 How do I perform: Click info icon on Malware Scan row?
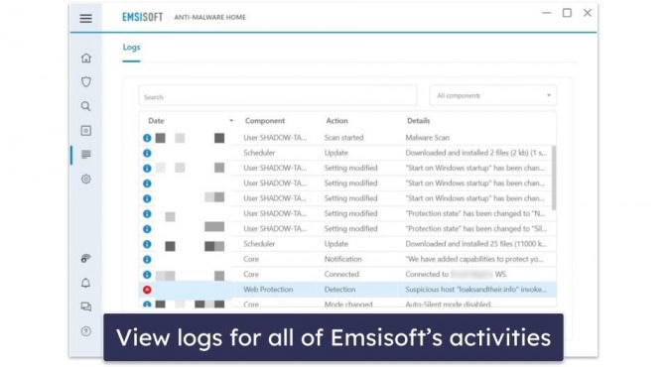point(147,138)
